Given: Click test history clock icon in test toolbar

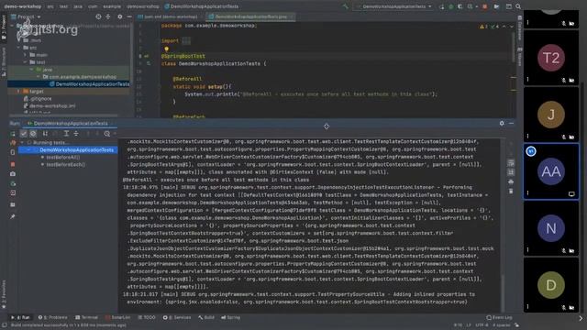Looking at the screenshot, I should (x=107, y=134).
